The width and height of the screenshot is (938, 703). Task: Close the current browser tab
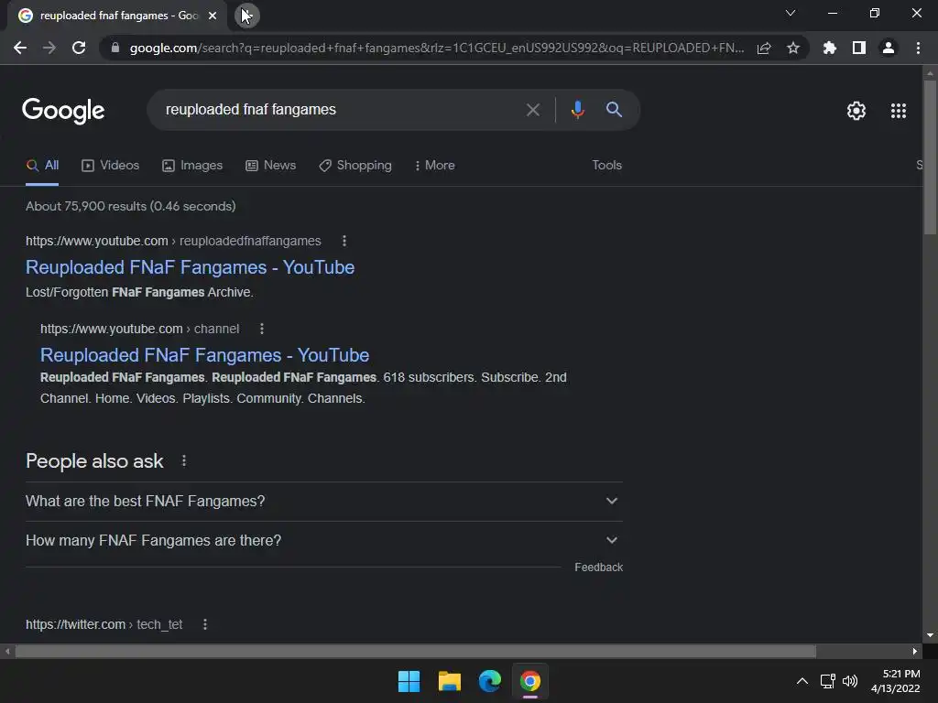(x=213, y=16)
